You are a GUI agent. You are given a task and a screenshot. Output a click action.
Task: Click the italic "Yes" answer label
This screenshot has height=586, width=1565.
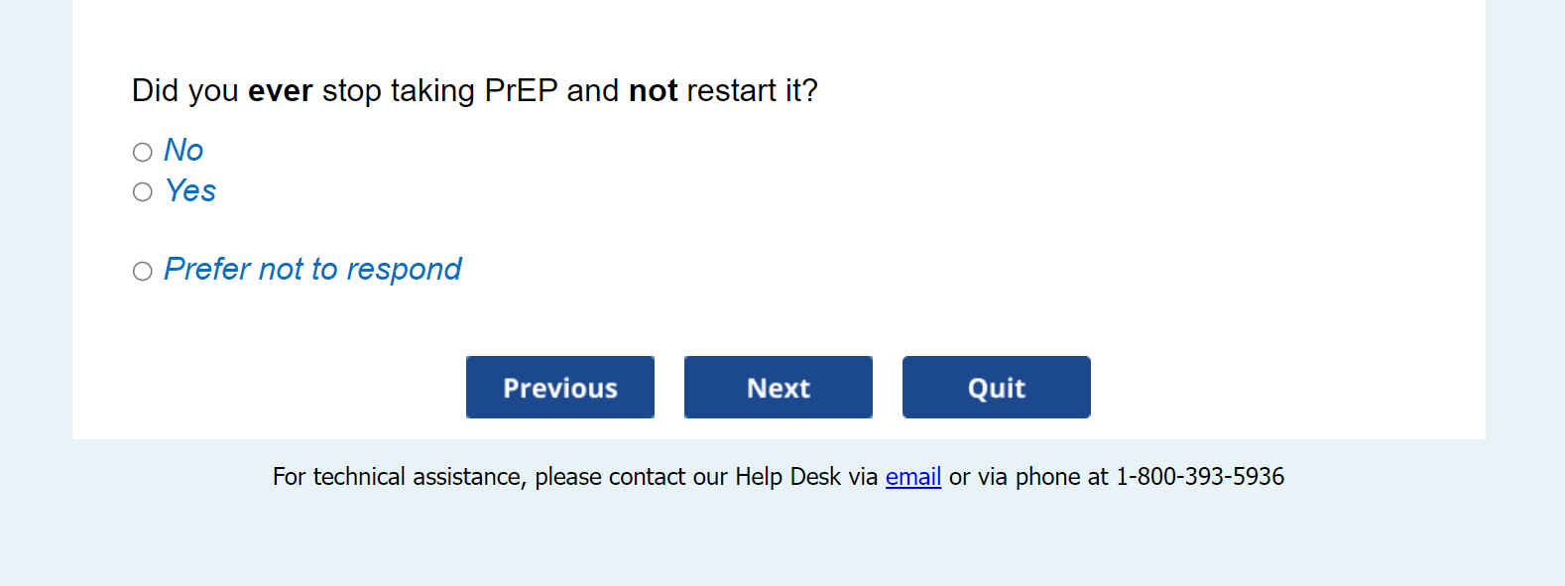190,190
